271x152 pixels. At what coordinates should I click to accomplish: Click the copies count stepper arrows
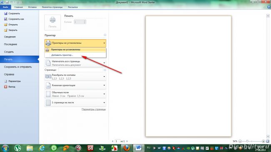click(x=85, y=22)
